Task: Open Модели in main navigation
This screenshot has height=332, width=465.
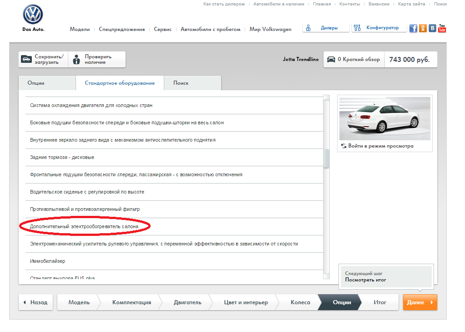Action: 80,29
